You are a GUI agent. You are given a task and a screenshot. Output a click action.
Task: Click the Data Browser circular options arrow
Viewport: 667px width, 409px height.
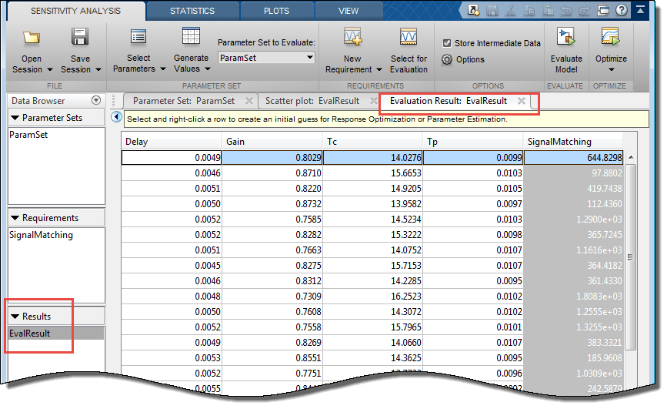pos(96,101)
